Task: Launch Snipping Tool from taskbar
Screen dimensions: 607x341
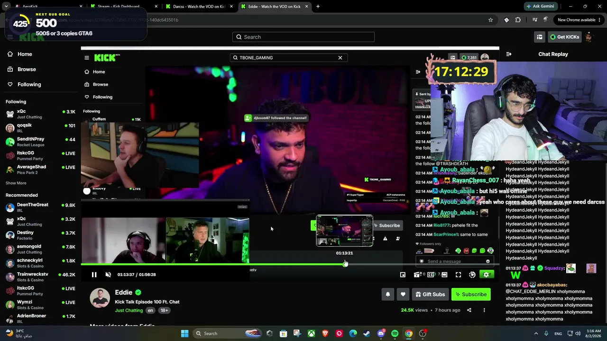Action: click(297, 333)
